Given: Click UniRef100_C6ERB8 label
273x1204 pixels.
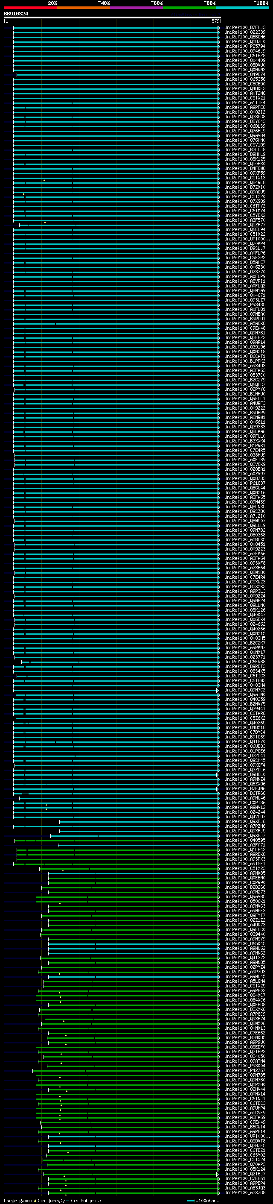Looking at the screenshot, I should coord(245,662).
